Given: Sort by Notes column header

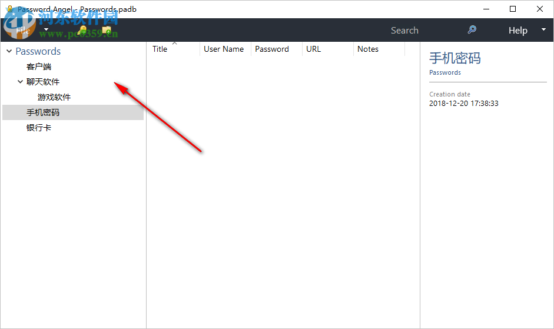Looking at the screenshot, I should (379, 49).
